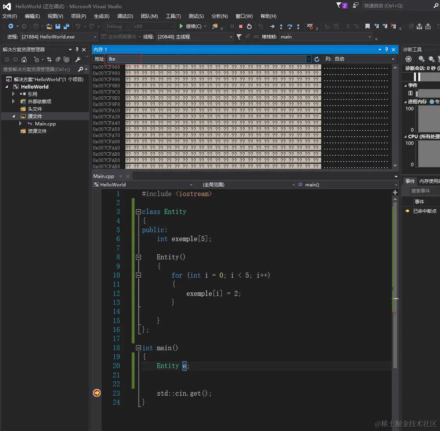This screenshot has width=440, height=431.
Task: Open diagnostic tools settings gear
Action: pyautogui.click(x=409, y=59)
